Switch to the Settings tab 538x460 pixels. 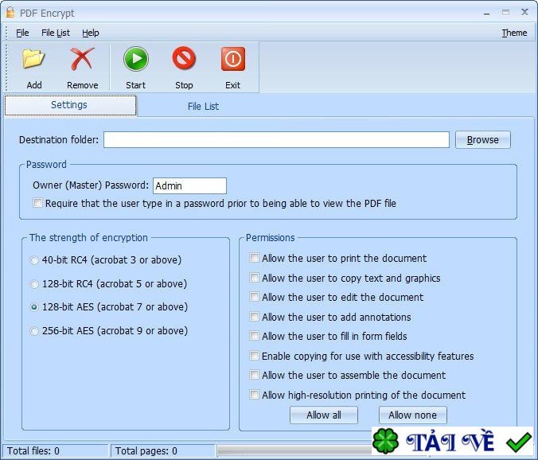click(x=70, y=105)
